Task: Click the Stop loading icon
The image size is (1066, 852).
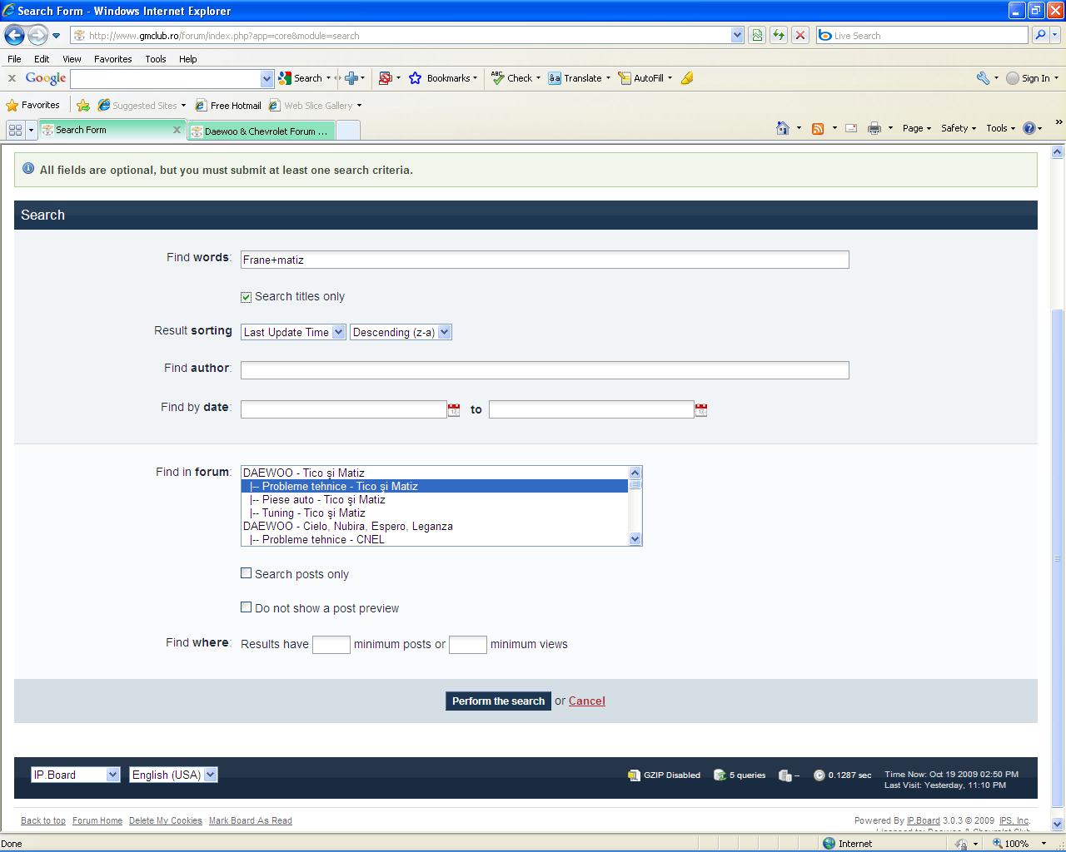Action: point(799,35)
